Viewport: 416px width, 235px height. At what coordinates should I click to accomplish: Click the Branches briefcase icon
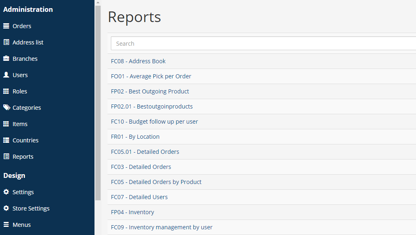coord(6,58)
